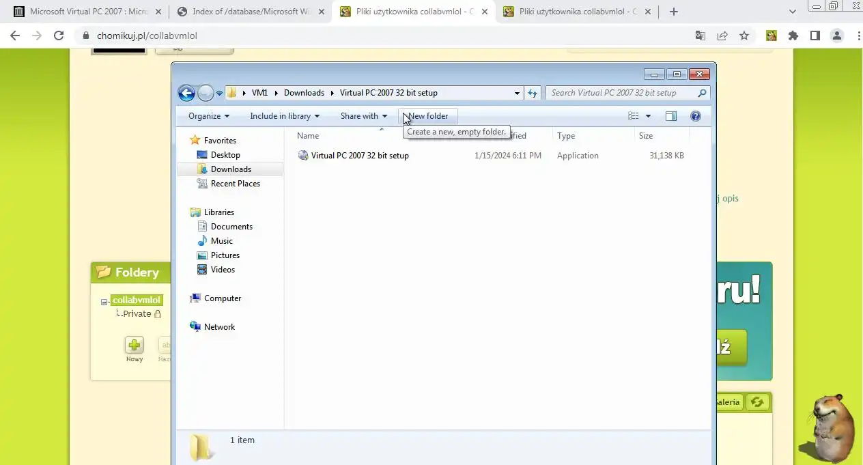Click the chomikuj extension icon in Chrome toolbar
The width and height of the screenshot is (863, 465).
pyautogui.click(x=772, y=36)
